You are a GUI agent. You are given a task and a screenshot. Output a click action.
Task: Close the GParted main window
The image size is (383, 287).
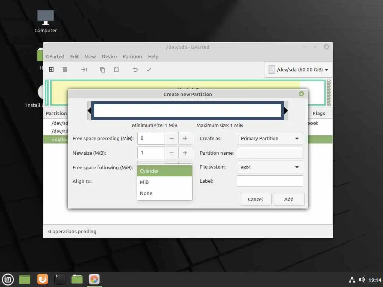point(326,47)
